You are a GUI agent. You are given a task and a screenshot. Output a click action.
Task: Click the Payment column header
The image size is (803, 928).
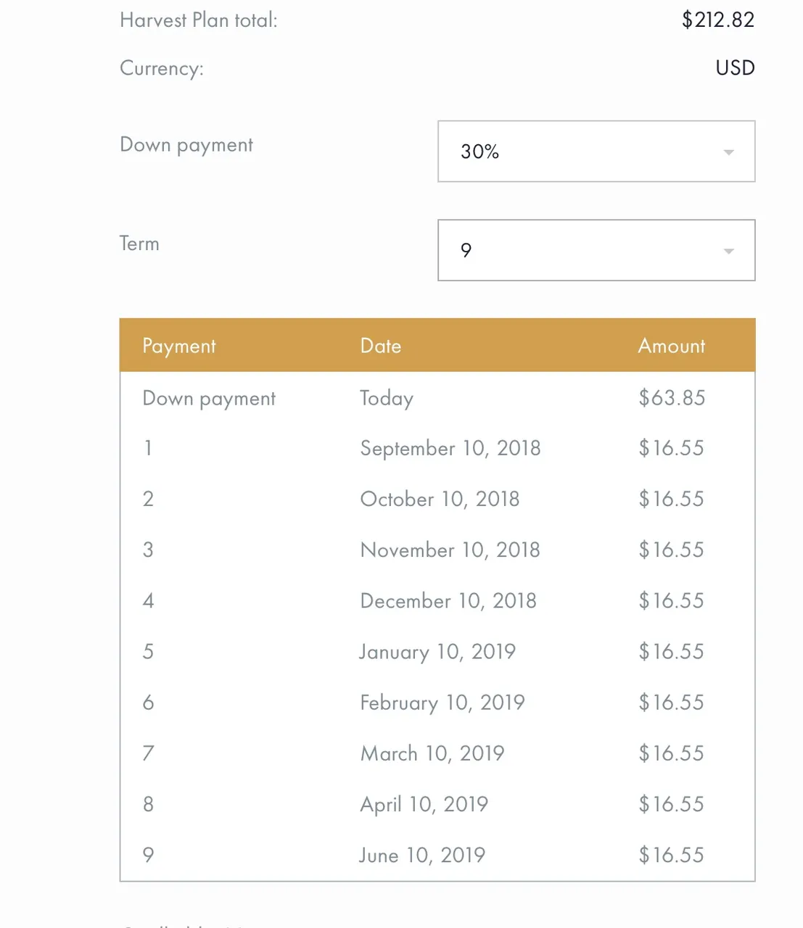[179, 346]
